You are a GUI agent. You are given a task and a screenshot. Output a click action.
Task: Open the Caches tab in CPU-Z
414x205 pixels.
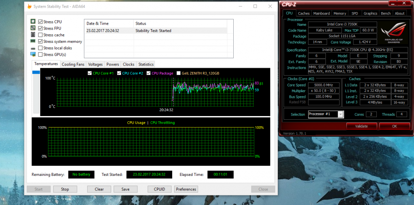point(304,13)
